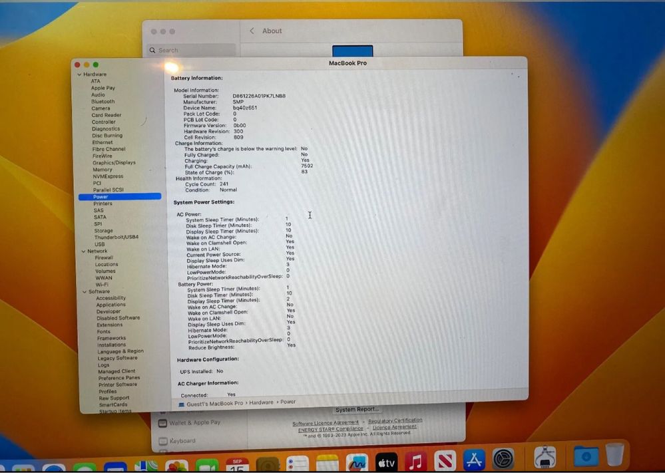Viewport: 665px width, 473px height.
Task: Select Storage in the sidebar
Action: click(x=103, y=231)
